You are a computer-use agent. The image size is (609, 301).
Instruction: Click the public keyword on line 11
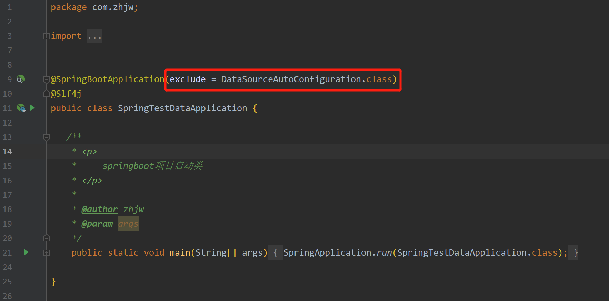pyautogui.click(x=66, y=108)
